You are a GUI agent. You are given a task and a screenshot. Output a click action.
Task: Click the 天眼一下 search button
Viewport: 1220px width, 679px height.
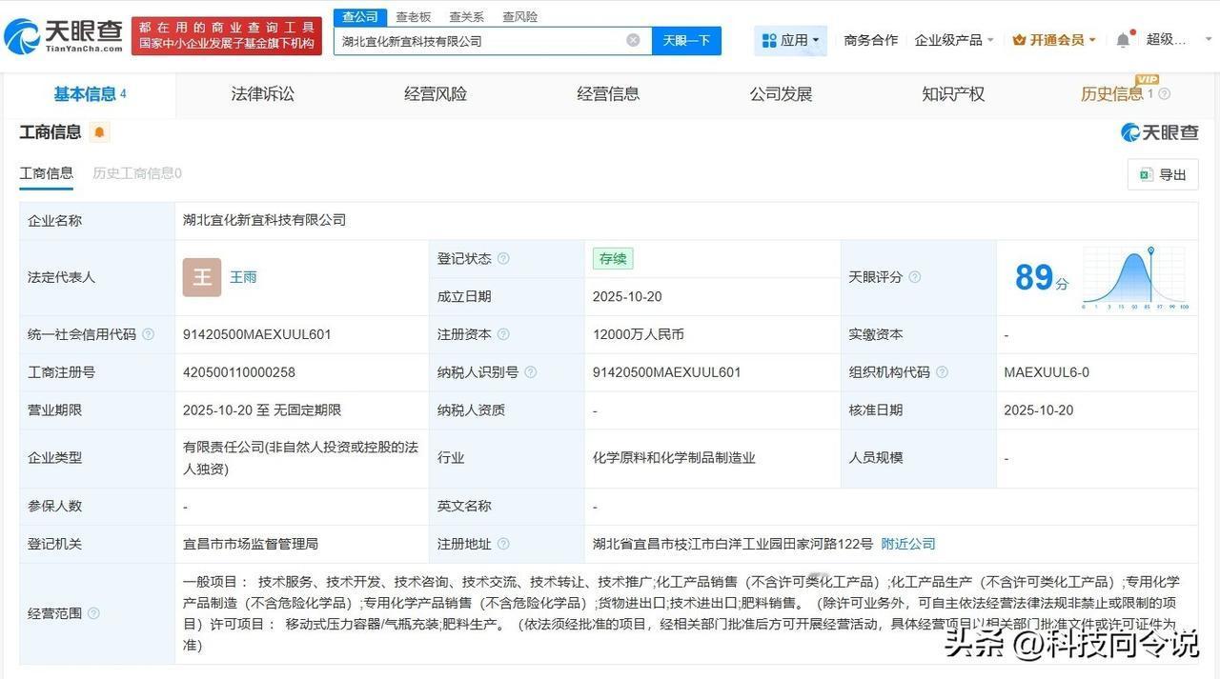click(x=686, y=41)
